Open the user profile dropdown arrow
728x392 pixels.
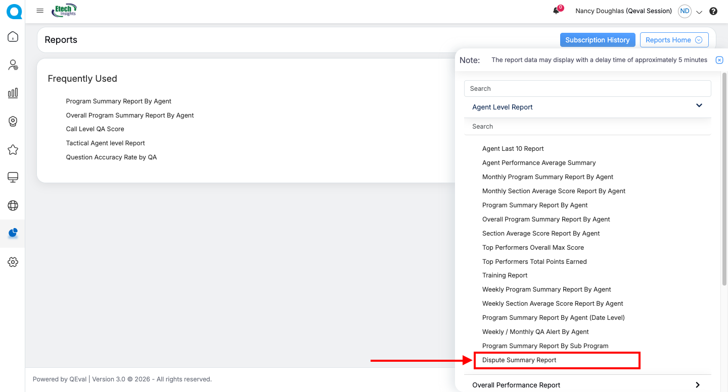tap(699, 12)
